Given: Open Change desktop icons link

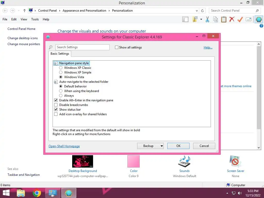Looking at the screenshot, I should pyautogui.click(x=23, y=38).
